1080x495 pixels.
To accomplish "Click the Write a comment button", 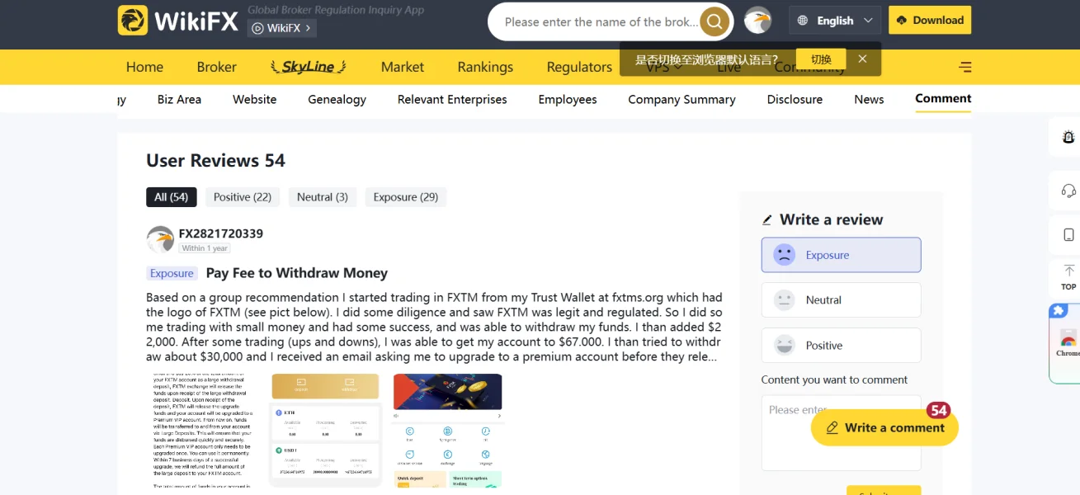I will [x=884, y=427].
